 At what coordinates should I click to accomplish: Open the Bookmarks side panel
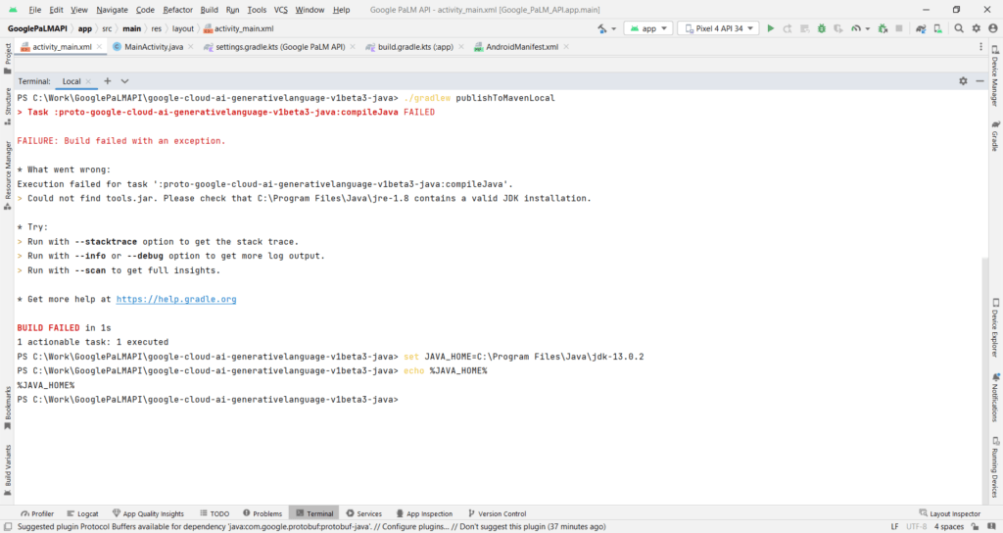click(8, 409)
